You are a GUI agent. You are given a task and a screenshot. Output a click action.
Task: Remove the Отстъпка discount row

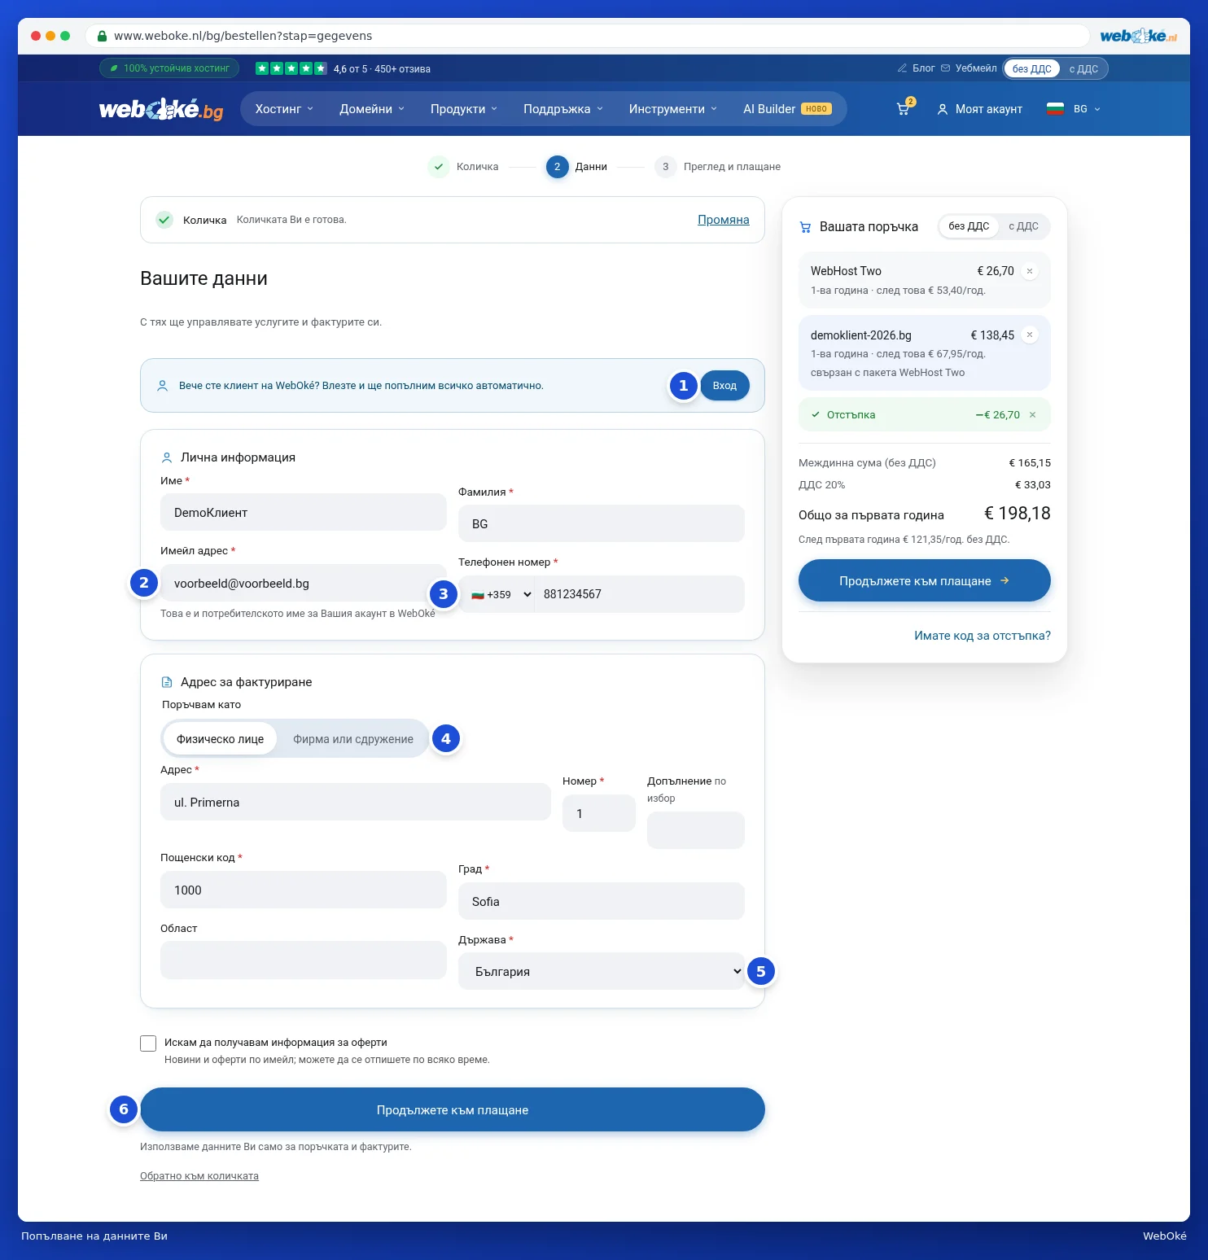(x=1033, y=415)
